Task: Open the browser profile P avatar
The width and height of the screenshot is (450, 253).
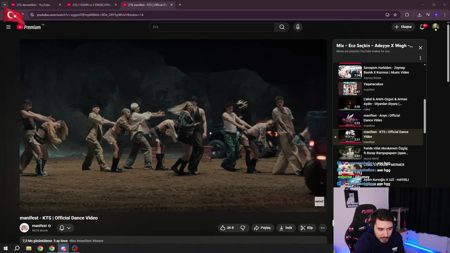Action: [436, 15]
